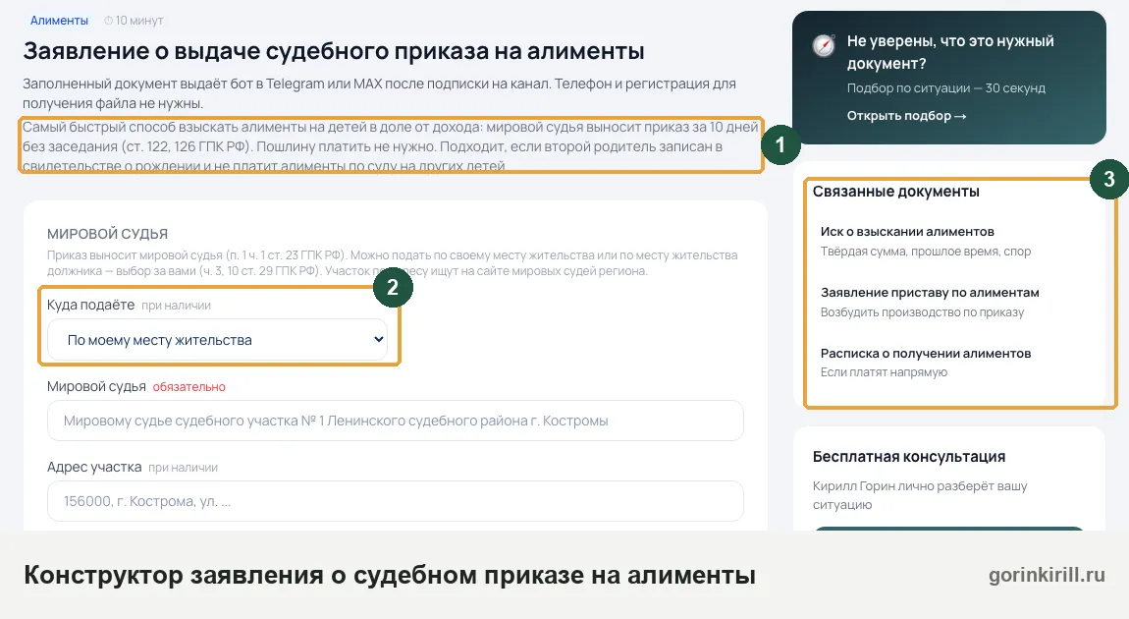This screenshot has height=619, width=1129.
Task: Click the dropdown chevron next to По моему месту жительства
Action: click(378, 339)
